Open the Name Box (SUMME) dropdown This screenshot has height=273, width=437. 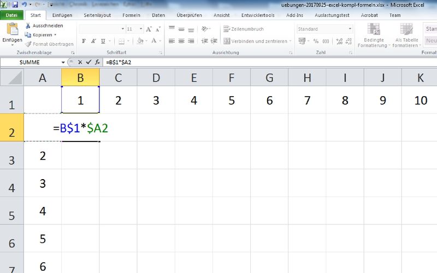tap(63, 62)
